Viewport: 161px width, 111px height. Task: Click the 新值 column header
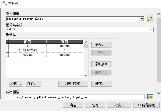pos(65,42)
